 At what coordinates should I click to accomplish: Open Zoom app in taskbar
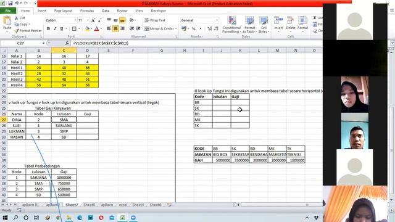133,218
